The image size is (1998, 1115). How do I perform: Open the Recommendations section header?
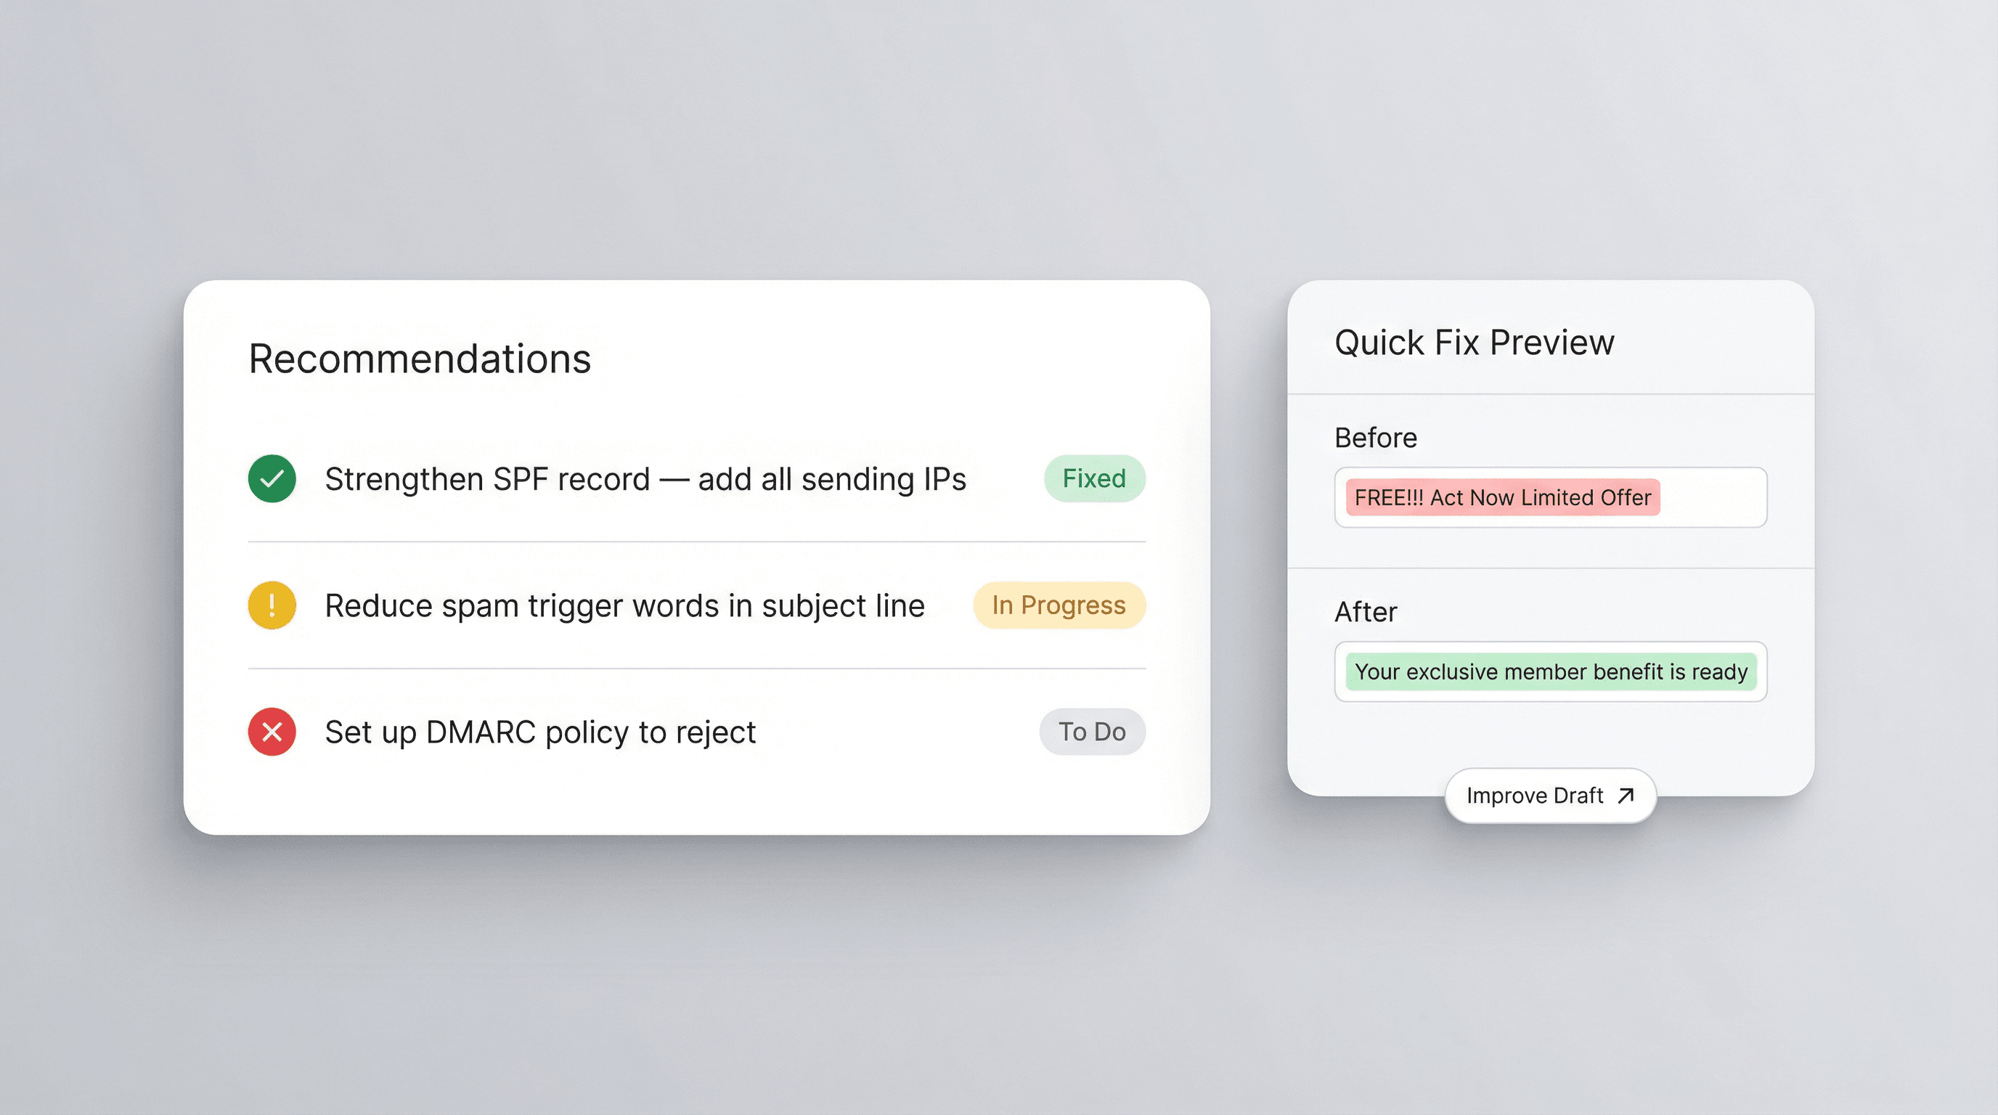point(420,358)
